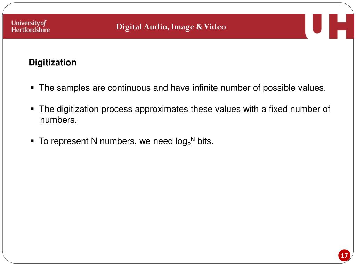Click the large UH emblem
Image resolution: width=356 pixels, height=267 pixels.
[x=329, y=26]
